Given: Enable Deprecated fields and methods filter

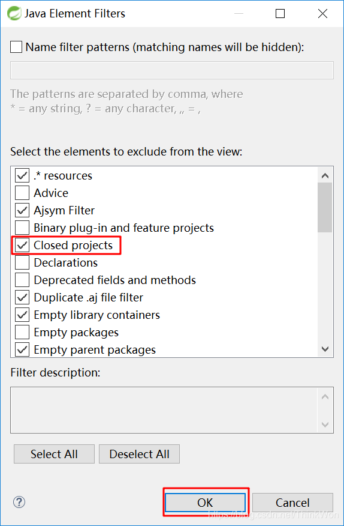Looking at the screenshot, I should click(x=22, y=280).
